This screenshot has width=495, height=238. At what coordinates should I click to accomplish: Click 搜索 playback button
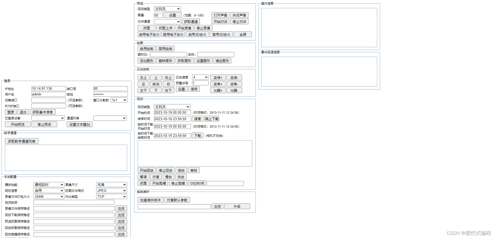pyautogui.click(x=197, y=119)
